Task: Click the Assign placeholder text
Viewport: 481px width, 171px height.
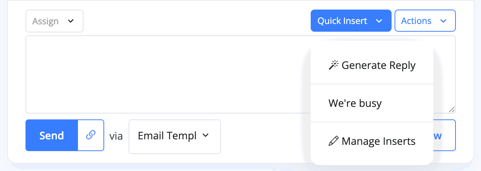Action: pyautogui.click(x=45, y=21)
